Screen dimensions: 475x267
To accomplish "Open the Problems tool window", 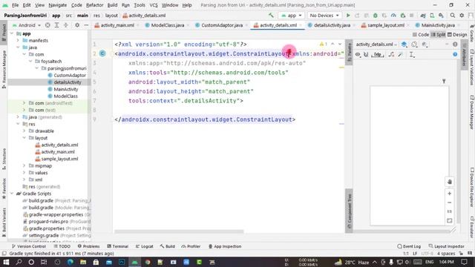I will point(88,246).
